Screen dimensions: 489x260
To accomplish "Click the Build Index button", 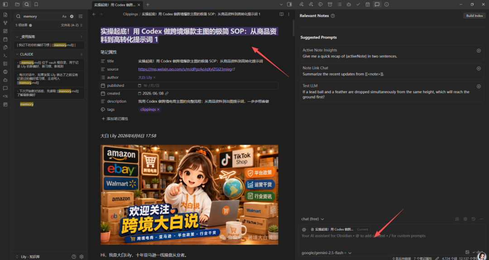I will coord(475,15).
